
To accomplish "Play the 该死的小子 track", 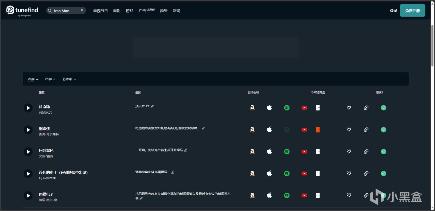I will (28, 174).
